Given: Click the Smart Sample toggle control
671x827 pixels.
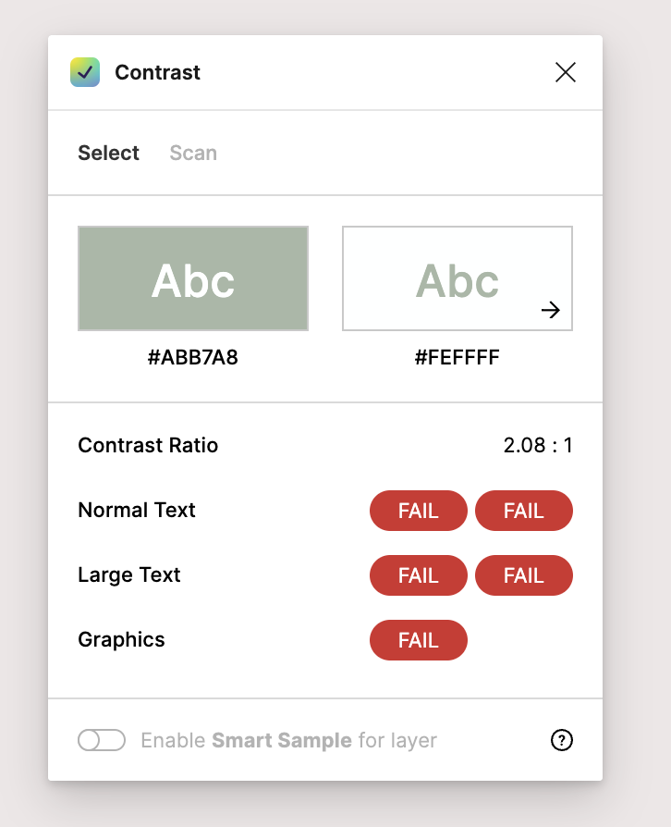Looking at the screenshot, I should [102, 740].
